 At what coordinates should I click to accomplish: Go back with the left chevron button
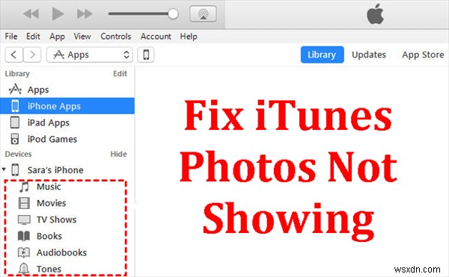click(x=13, y=55)
